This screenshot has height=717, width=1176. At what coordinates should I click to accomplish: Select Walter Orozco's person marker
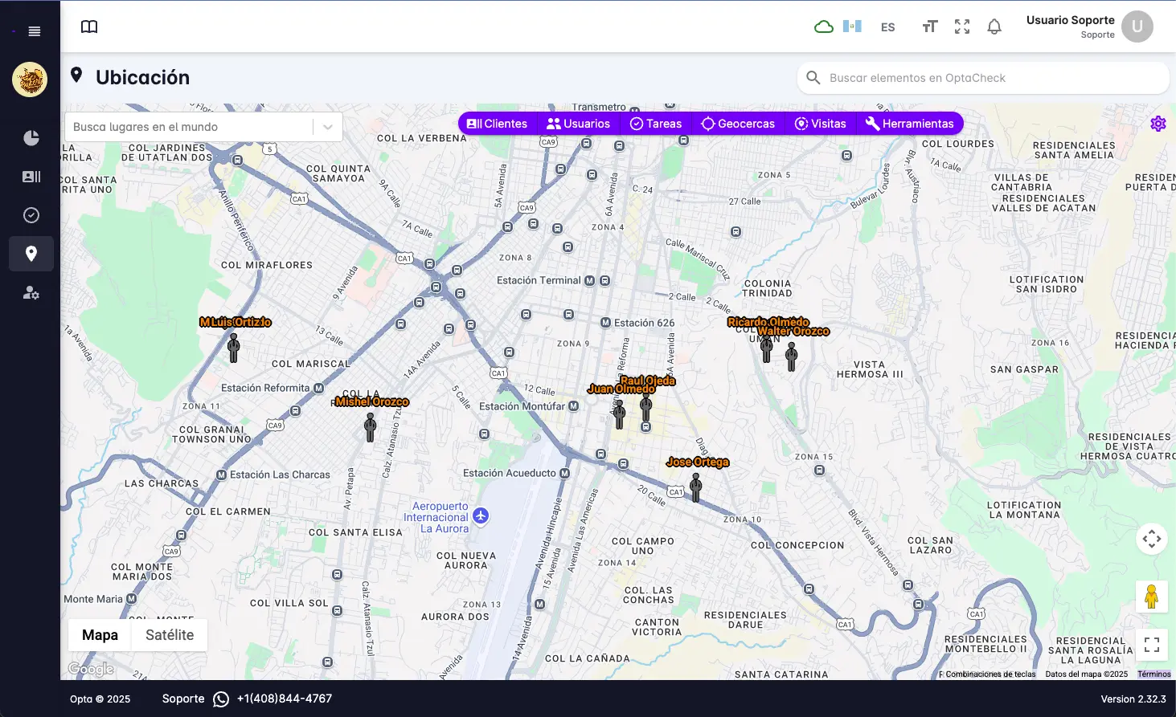(x=792, y=356)
